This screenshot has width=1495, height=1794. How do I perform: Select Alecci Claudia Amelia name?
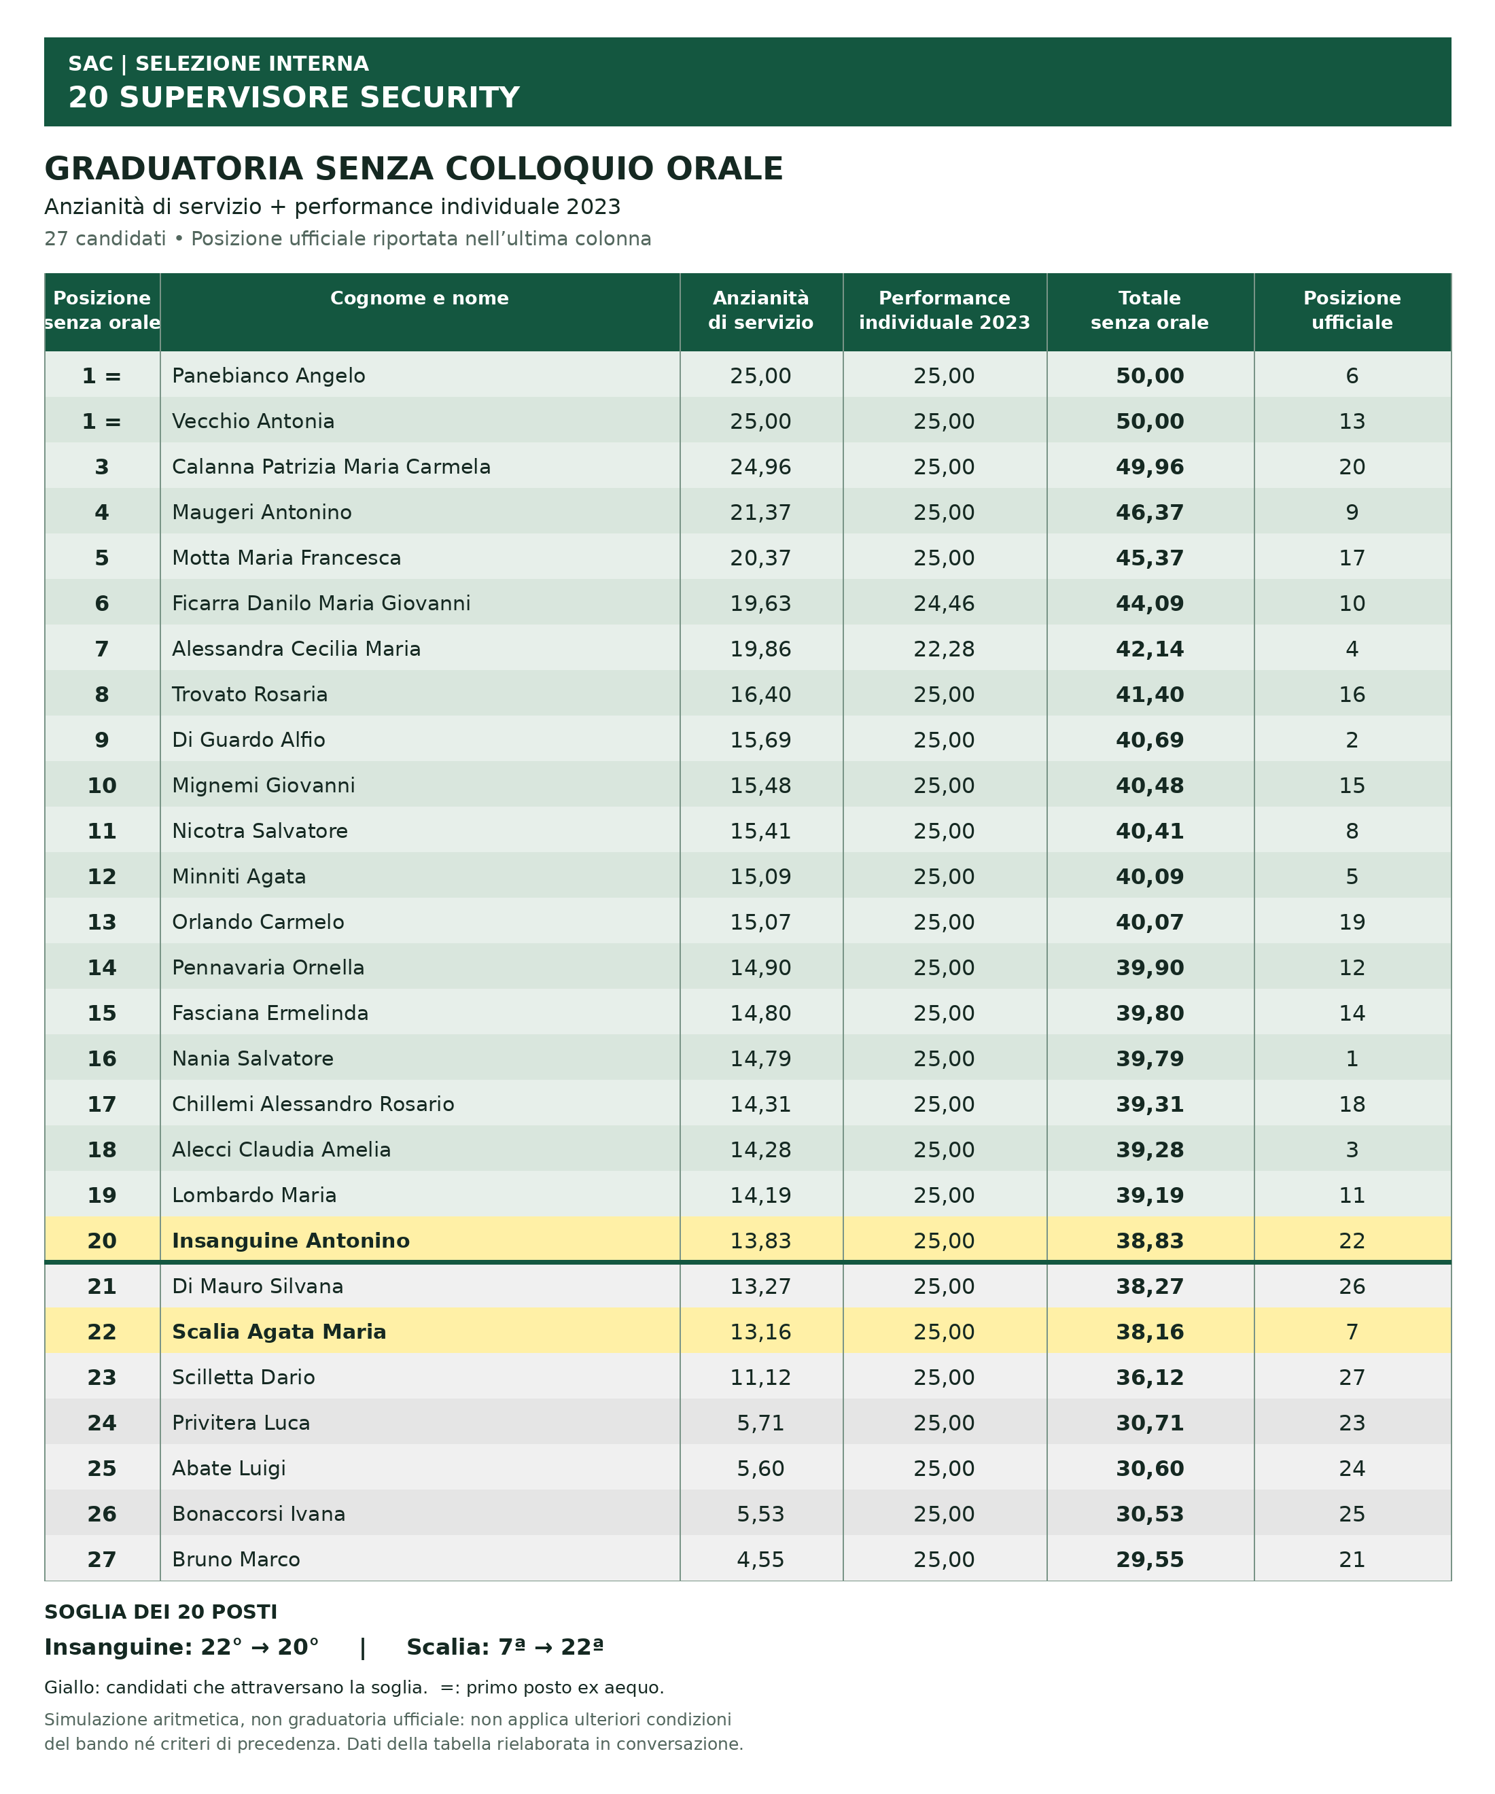click(x=281, y=1150)
